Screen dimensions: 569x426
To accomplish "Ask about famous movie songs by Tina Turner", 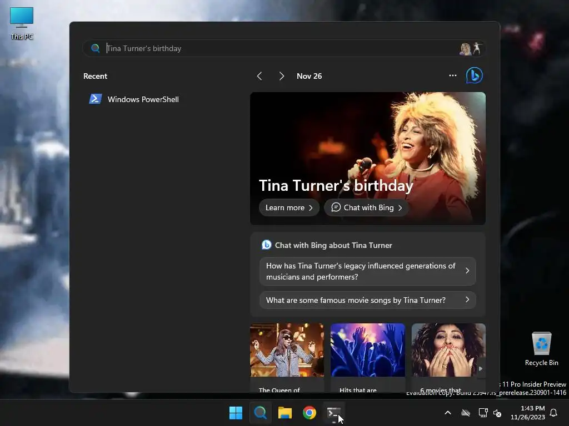I will coord(368,300).
